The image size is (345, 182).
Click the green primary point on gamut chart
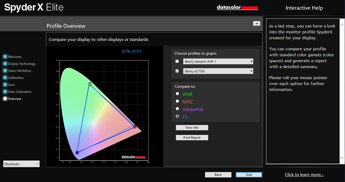pyautogui.click(x=90, y=84)
